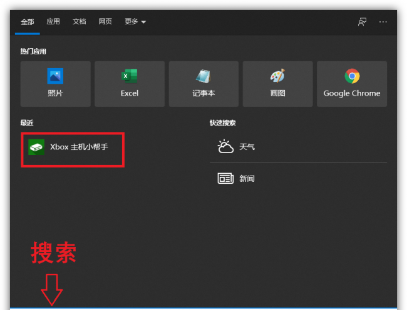Open the three-dot options menu
The height and width of the screenshot is (310, 407).
point(383,22)
